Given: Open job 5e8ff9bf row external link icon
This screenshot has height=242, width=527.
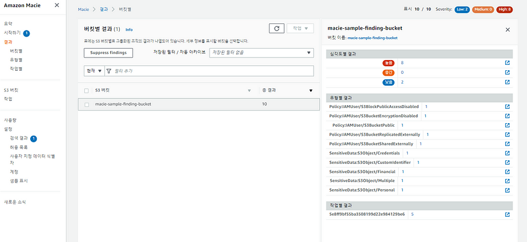Looking at the screenshot, I should [507, 214].
